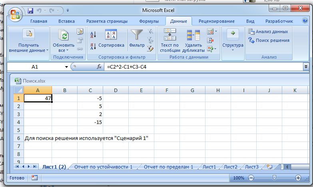
Task: Open the Name Box dropdown arrow
Action: point(66,67)
